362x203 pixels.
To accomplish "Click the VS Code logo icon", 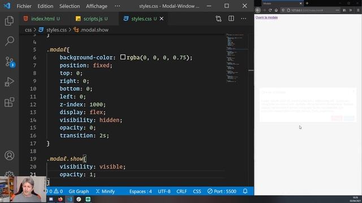I will pyautogui.click(x=7, y=6).
